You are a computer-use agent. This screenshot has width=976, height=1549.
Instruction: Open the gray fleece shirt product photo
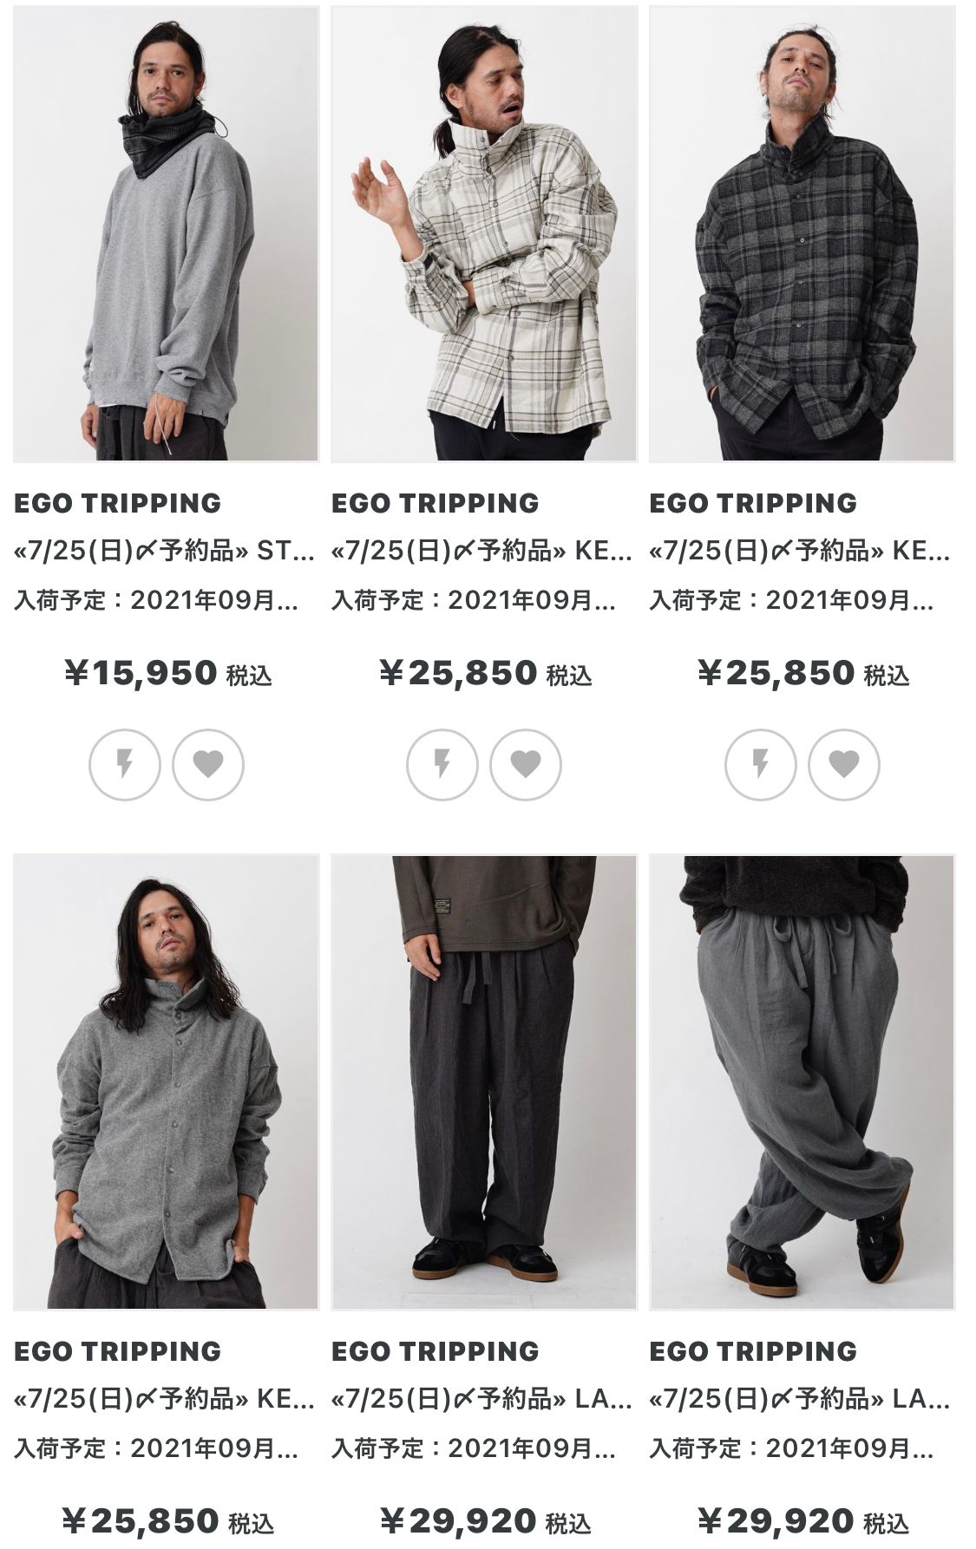166,1082
